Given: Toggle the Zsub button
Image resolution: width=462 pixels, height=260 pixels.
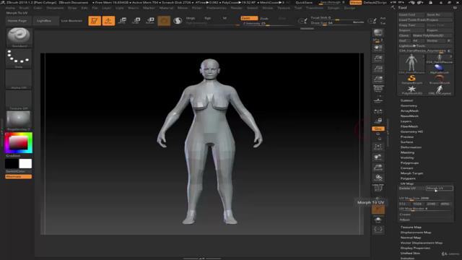Looking at the screenshot, I should click(x=264, y=18).
